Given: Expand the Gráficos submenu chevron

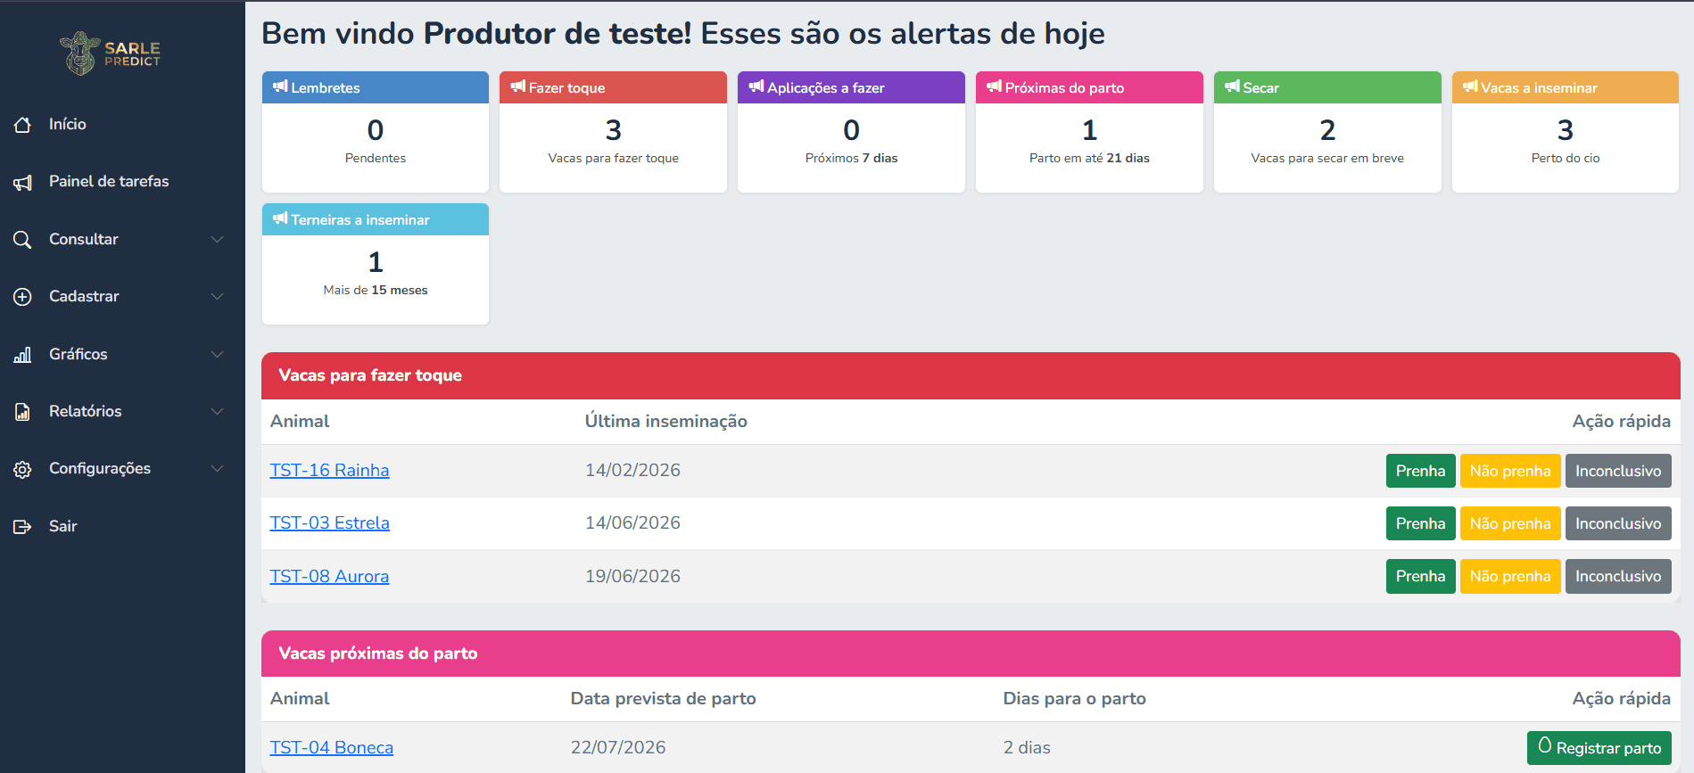Looking at the screenshot, I should tap(217, 354).
